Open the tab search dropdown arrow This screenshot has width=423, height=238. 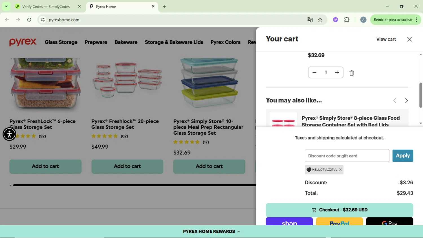click(6, 6)
